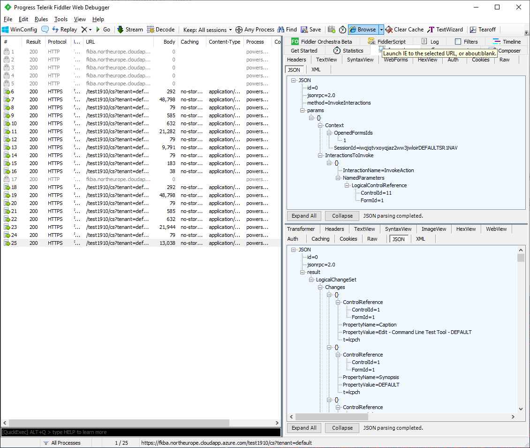The image size is (530, 448).
Task: Click request Expand All button
Action: tap(304, 216)
